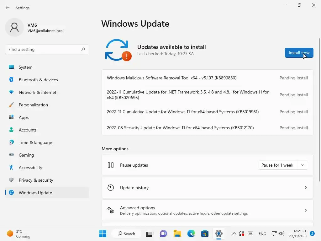Click the Privacy & security shield icon
Viewport: 321px width, 241px height.
pyautogui.click(x=11, y=180)
